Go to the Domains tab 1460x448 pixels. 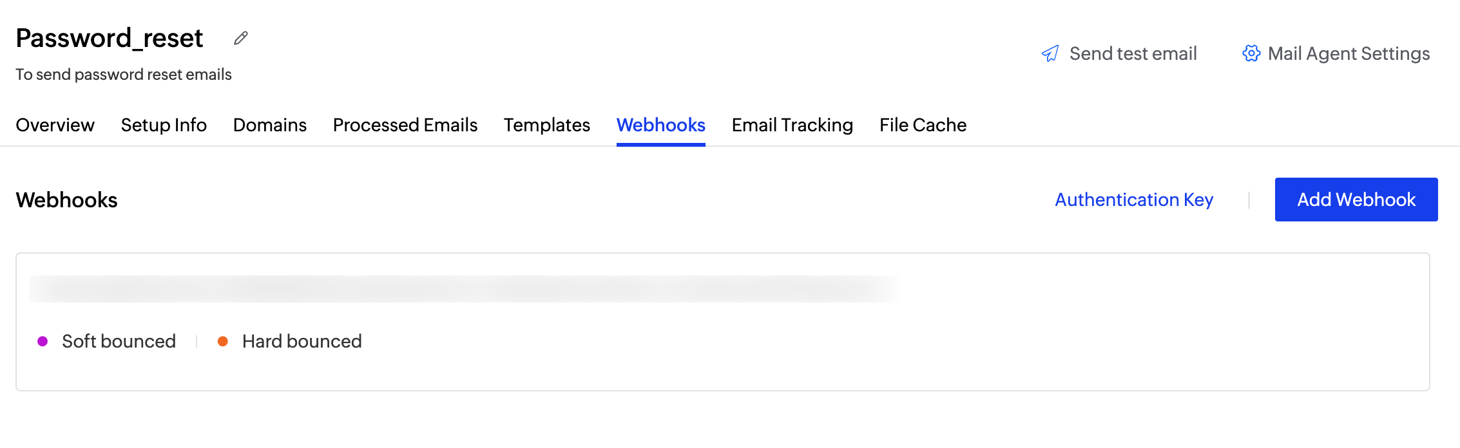270,125
